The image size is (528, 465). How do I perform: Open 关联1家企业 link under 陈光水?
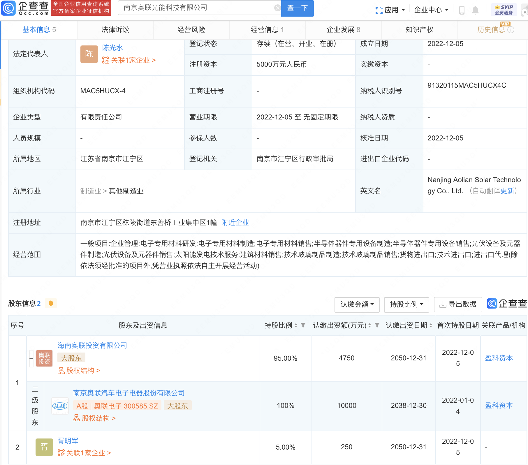coord(133,60)
